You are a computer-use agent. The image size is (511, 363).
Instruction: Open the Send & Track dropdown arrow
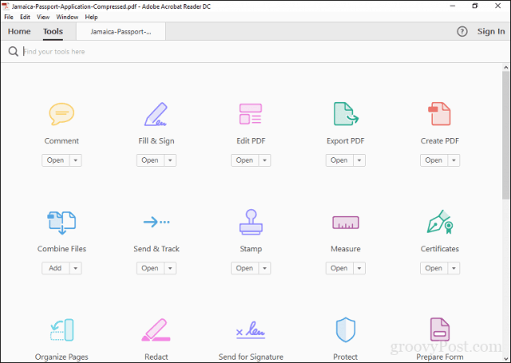170,268
